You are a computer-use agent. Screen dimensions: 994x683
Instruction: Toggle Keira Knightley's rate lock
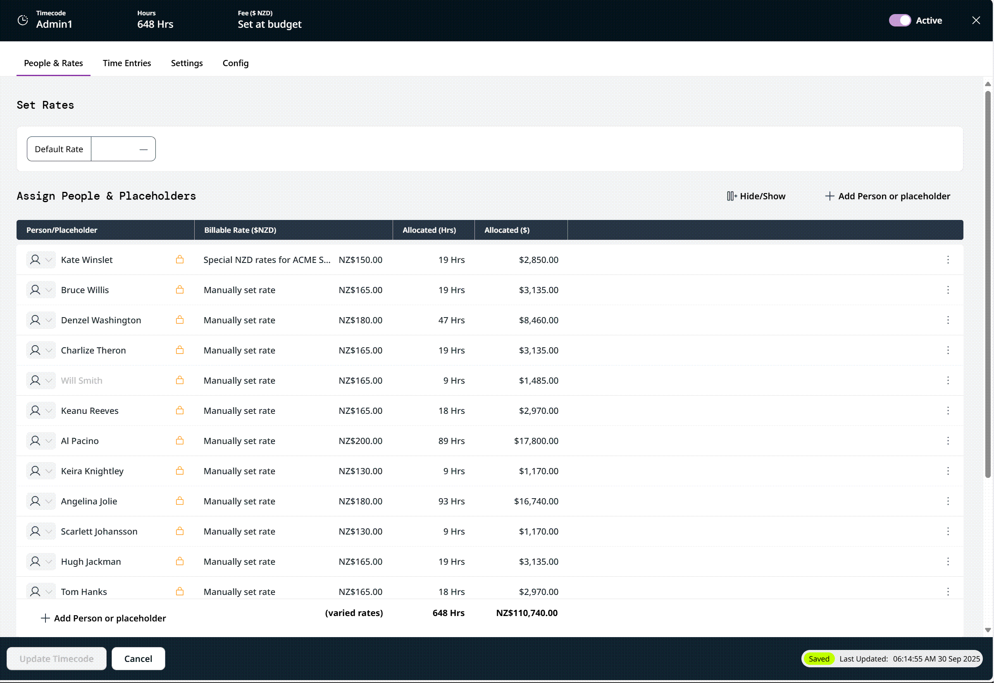(x=180, y=471)
